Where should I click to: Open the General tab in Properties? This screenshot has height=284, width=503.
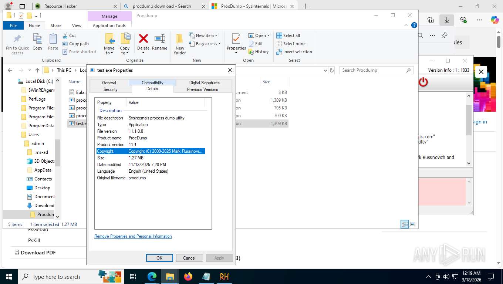pyautogui.click(x=109, y=83)
